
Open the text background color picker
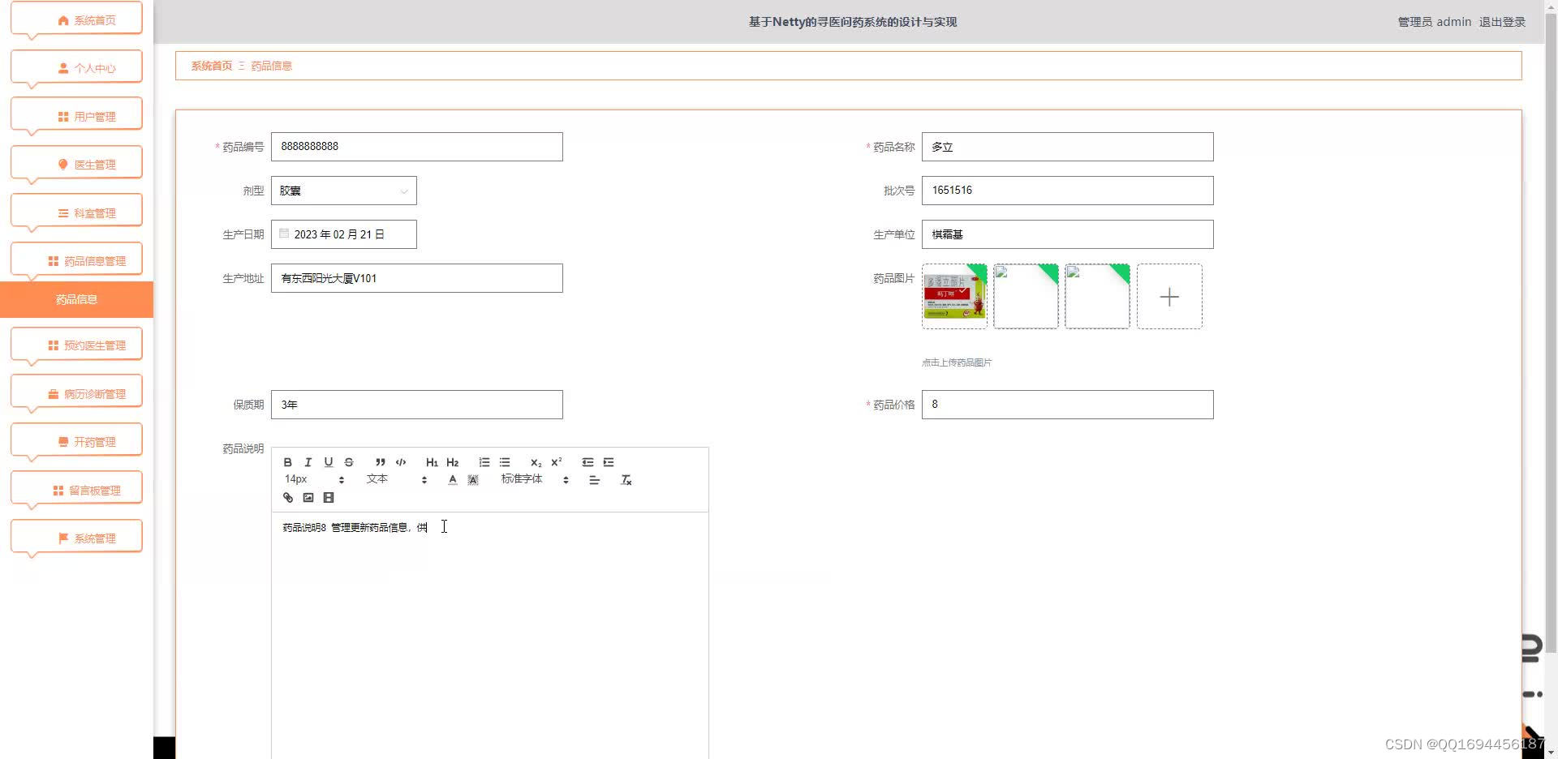click(x=473, y=480)
